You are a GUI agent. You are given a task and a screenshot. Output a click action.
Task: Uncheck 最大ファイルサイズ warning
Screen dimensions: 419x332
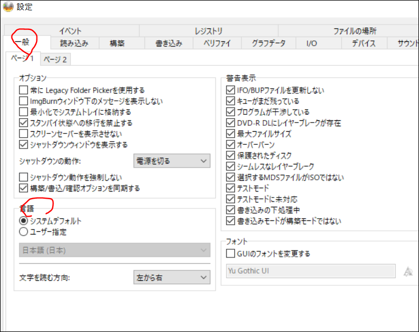[230, 134]
